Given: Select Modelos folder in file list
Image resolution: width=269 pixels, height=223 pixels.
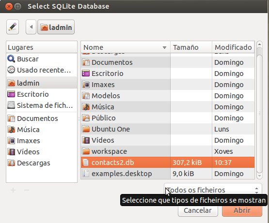Looking at the screenshot, I should (x=168, y=96).
